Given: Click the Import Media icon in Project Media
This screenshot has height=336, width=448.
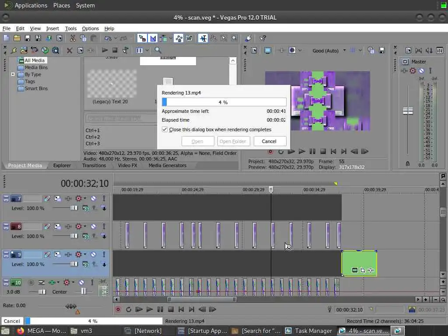Looking at the screenshot, I should (x=24, y=50).
